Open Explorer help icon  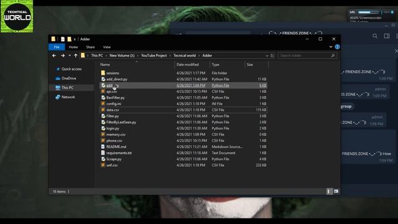point(337,47)
